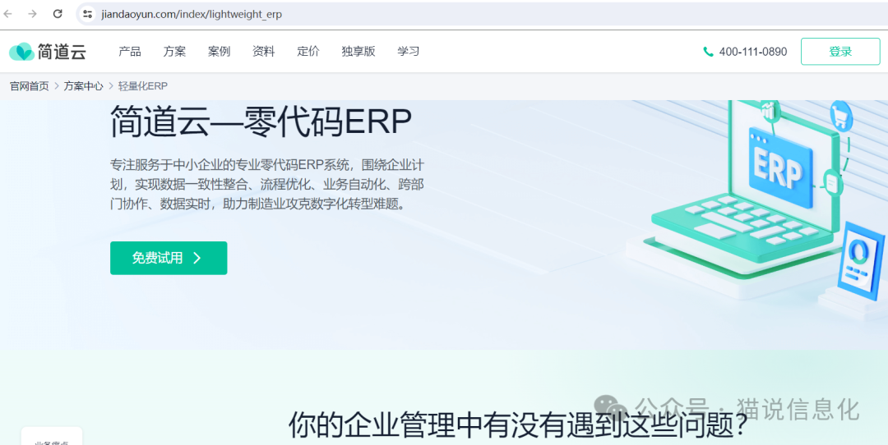Click the 简道云 logo

[x=48, y=52]
